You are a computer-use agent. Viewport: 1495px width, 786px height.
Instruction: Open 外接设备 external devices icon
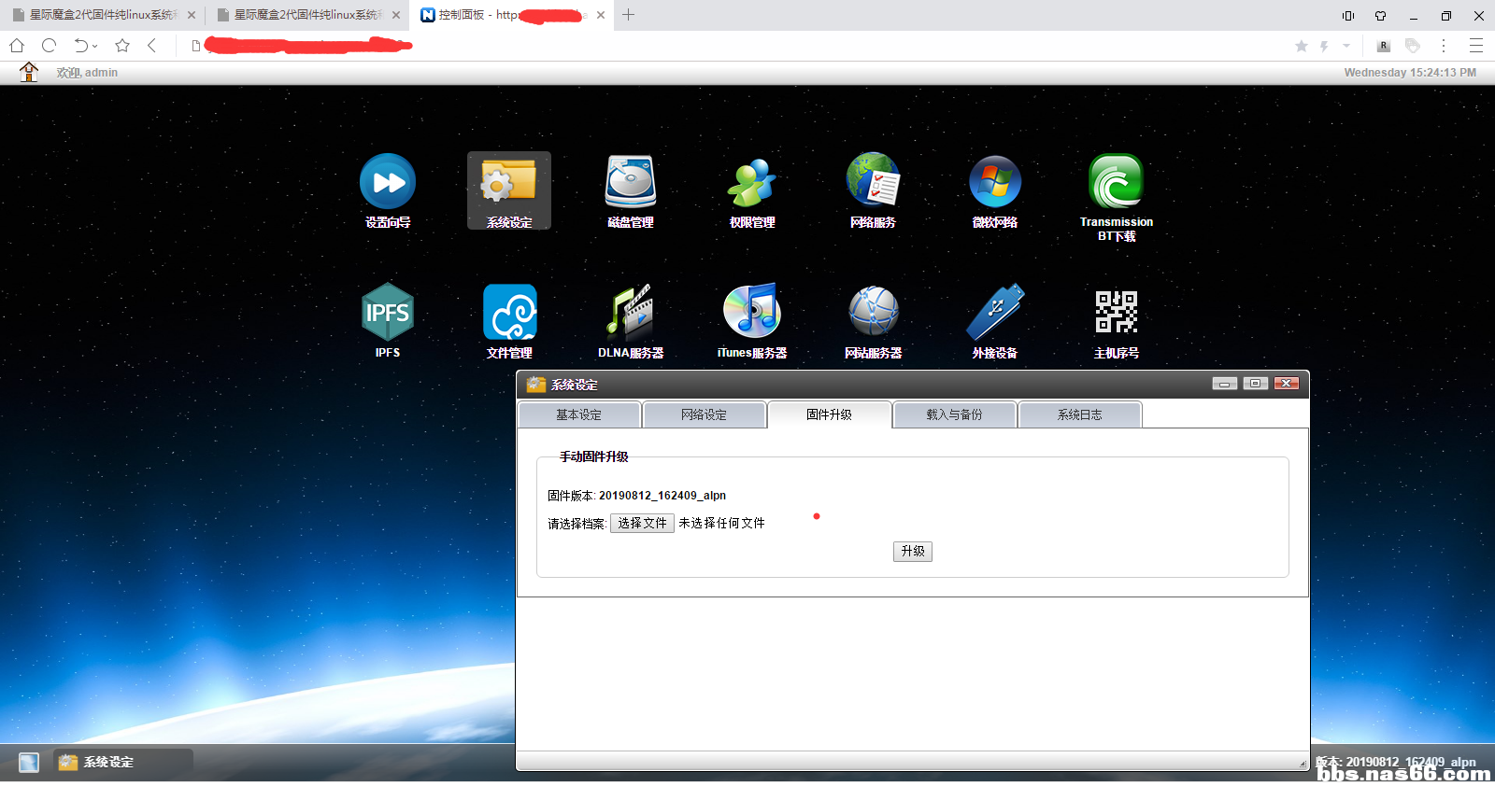[x=995, y=313]
